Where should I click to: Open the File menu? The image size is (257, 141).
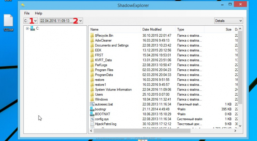point(27,13)
